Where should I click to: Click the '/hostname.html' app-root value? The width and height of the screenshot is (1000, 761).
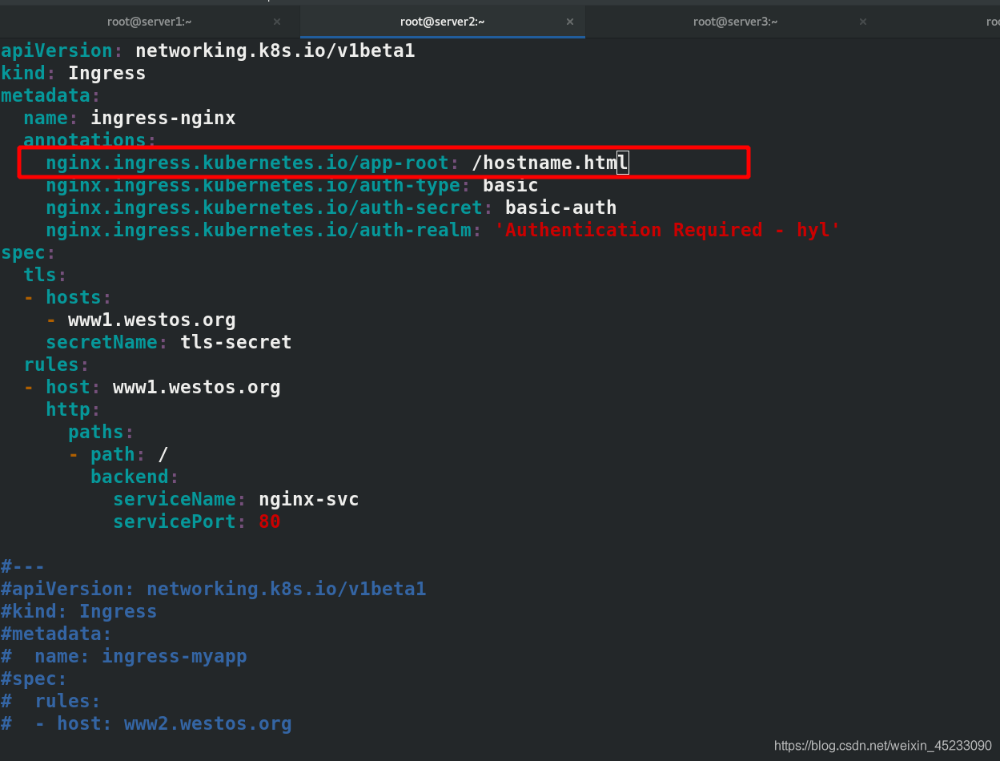pos(550,163)
